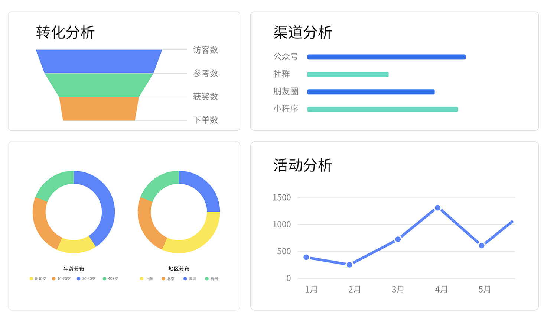Select the 朋友圈 channel label
Screen dimensions: 557x323
coord(286,91)
